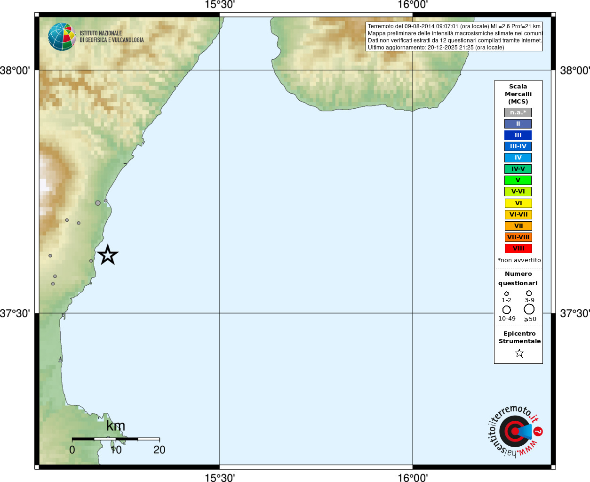
Task: Click the VII-VIII intensity legend swatch
Action: click(x=518, y=237)
